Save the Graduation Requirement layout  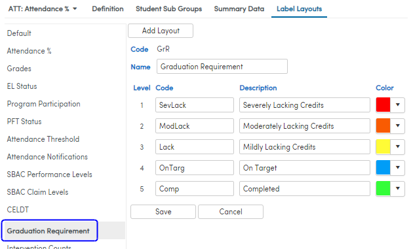pyautogui.click(x=163, y=212)
